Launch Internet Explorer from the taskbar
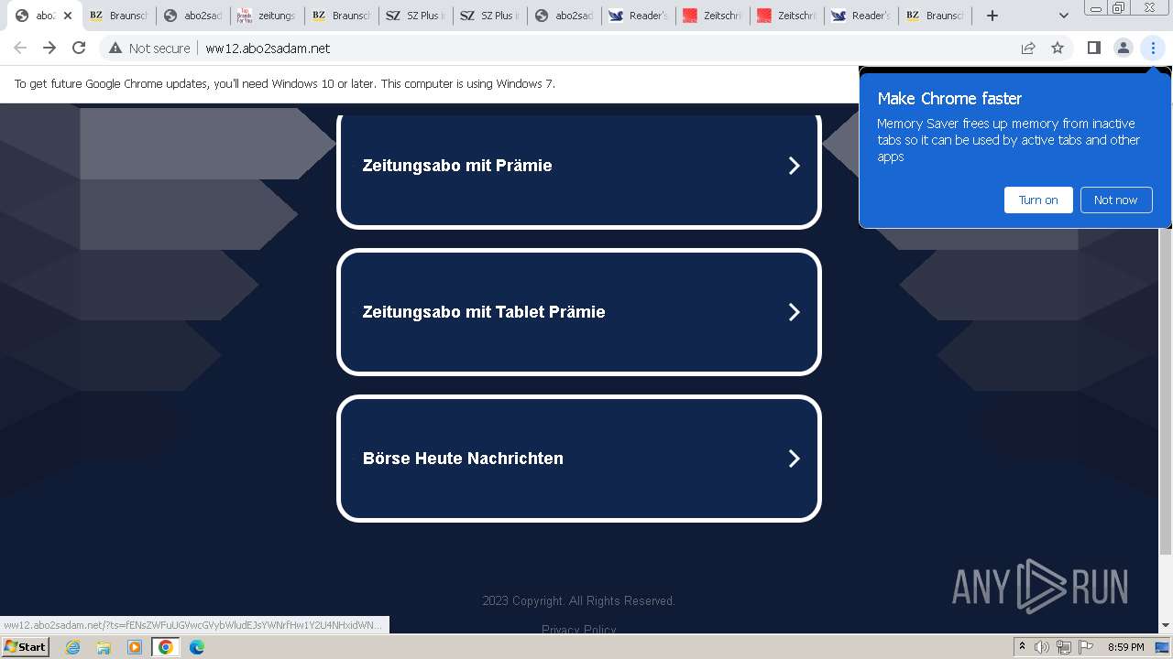The width and height of the screenshot is (1173, 659). tap(72, 647)
